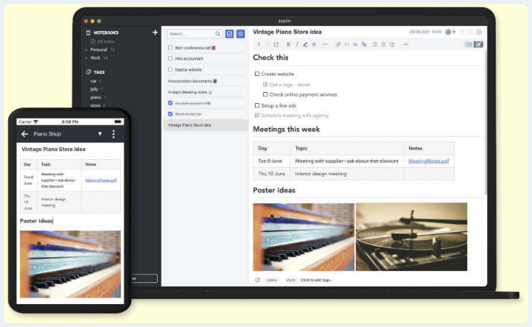The image size is (532, 327).
Task: Uncheck the Book rental car to-do
Action: tap(170, 114)
